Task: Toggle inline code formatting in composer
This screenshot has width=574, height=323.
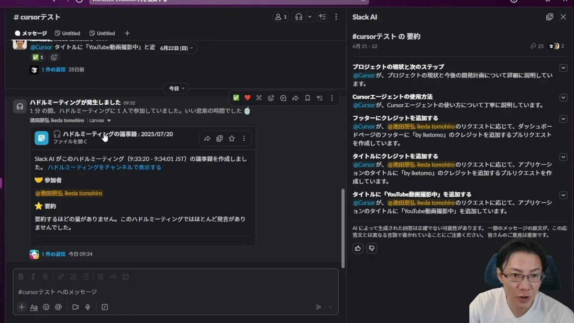Action: click(x=113, y=277)
